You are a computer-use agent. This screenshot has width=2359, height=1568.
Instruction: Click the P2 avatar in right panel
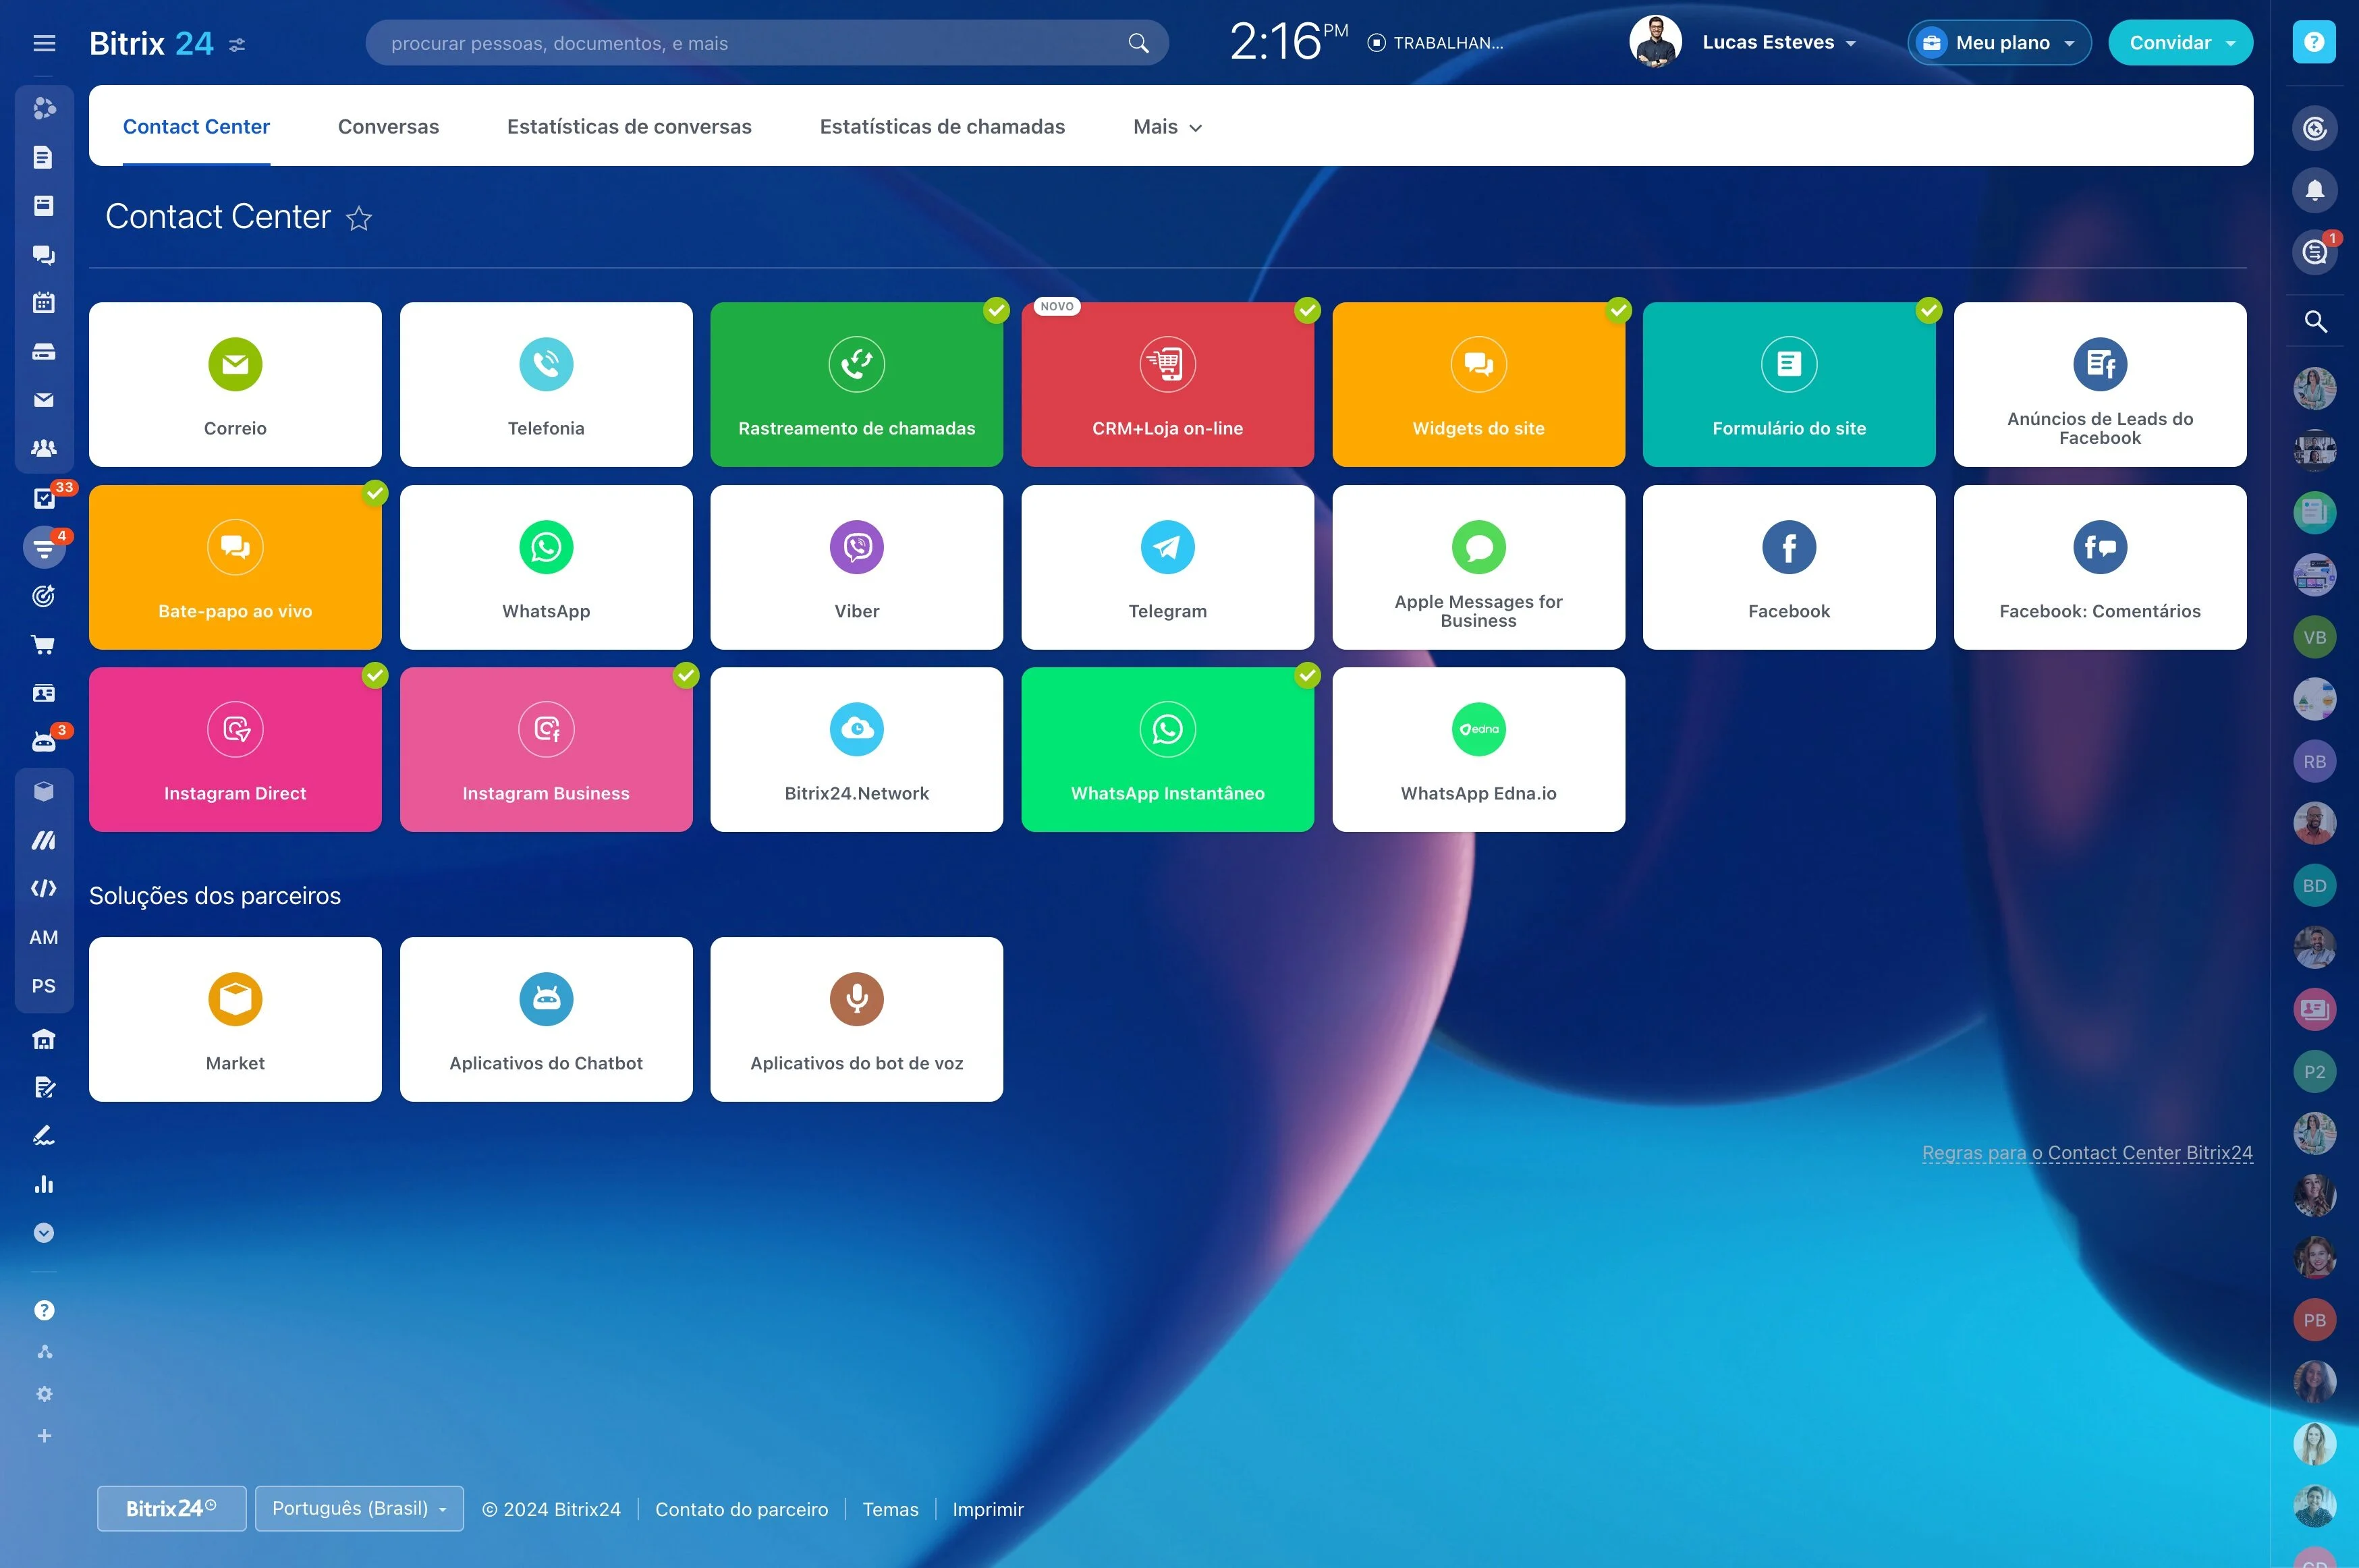click(x=2314, y=1072)
